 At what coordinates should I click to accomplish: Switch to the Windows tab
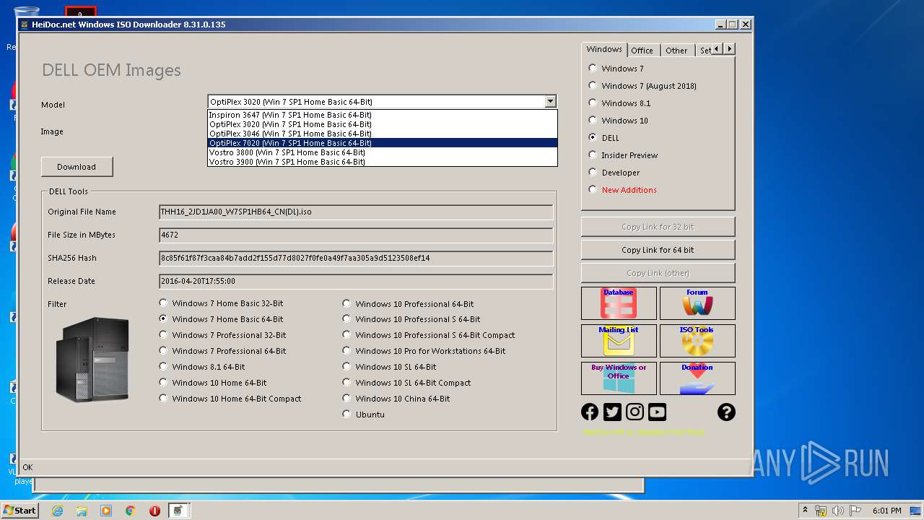(604, 49)
